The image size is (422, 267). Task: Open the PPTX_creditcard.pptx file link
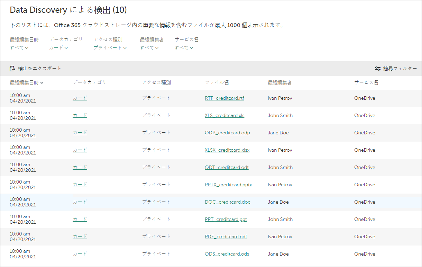(x=228, y=185)
